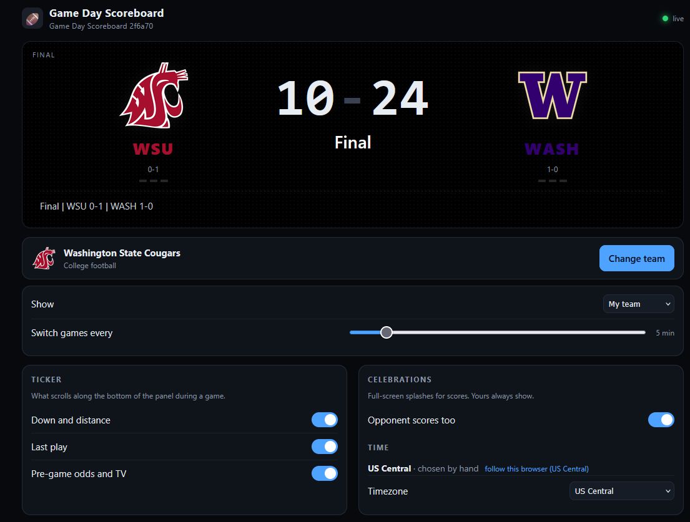690x522 pixels.
Task: Click the large Washington W logo
Action: pos(552,95)
